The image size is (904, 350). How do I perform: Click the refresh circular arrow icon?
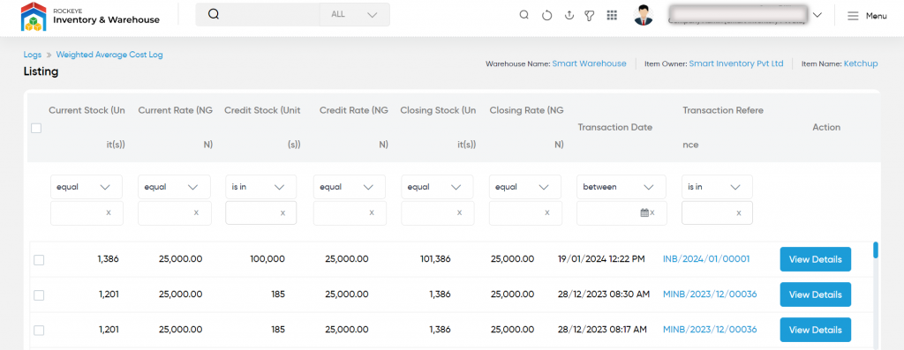pos(546,16)
